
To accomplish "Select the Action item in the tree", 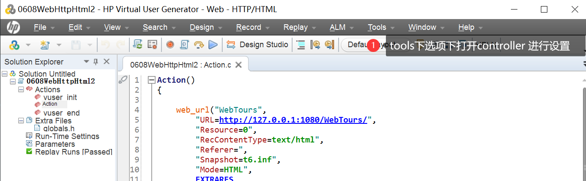I will [50, 104].
